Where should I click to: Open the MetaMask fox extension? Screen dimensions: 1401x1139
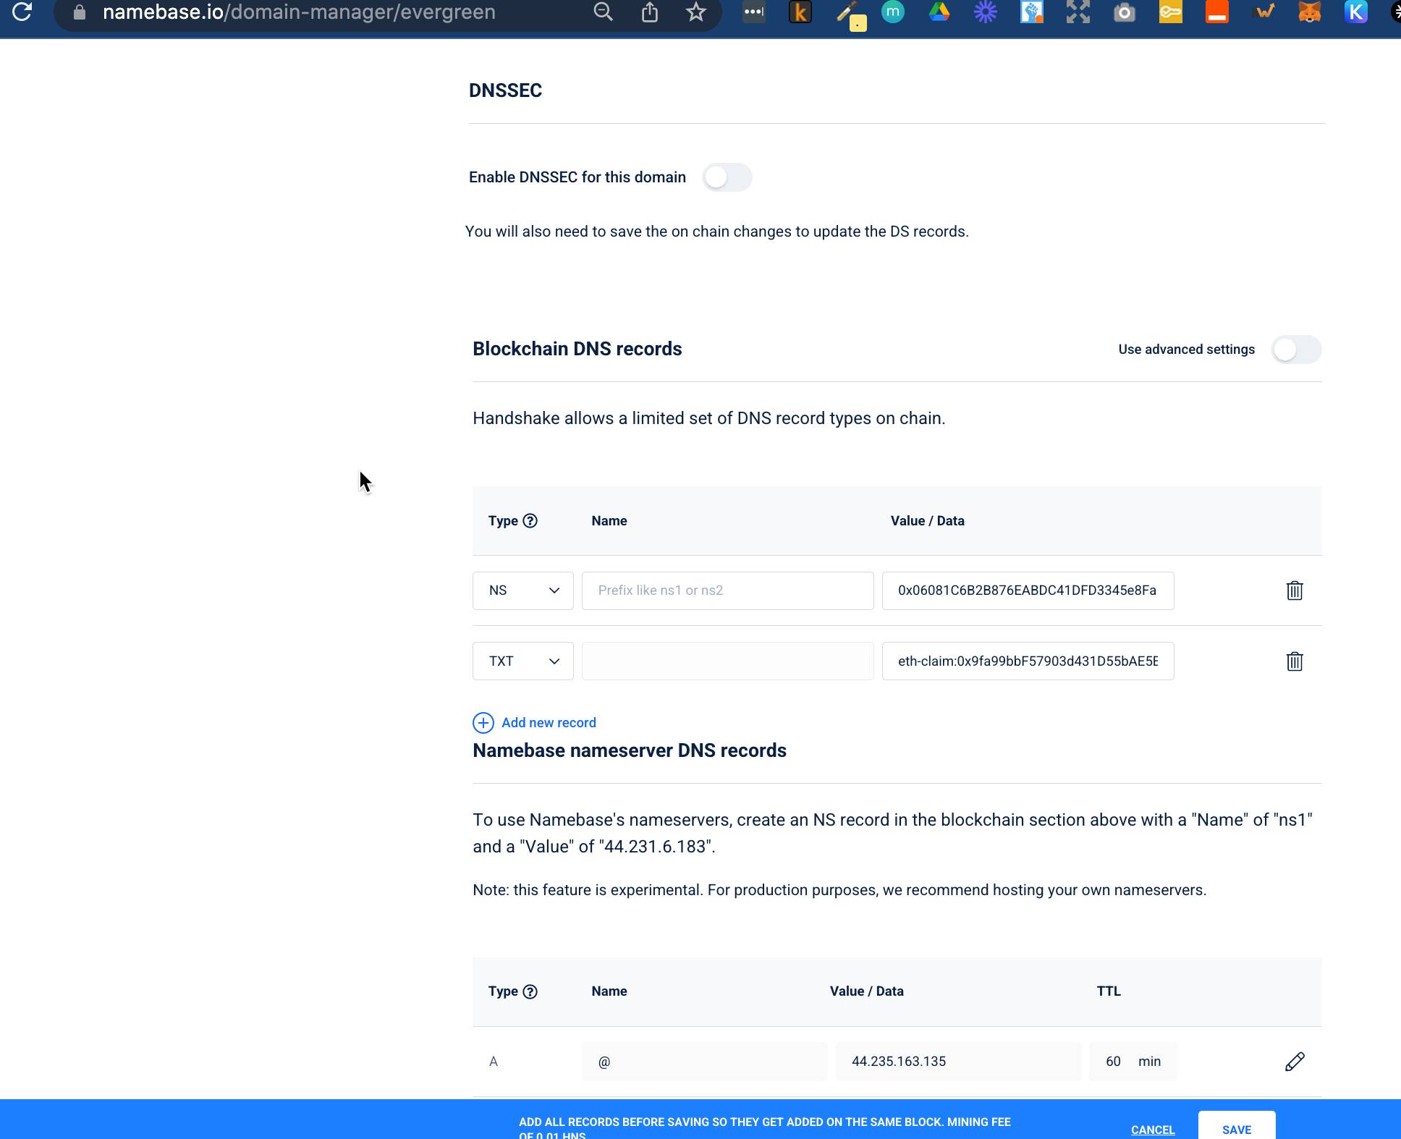pyautogui.click(x=1309, y=12)
